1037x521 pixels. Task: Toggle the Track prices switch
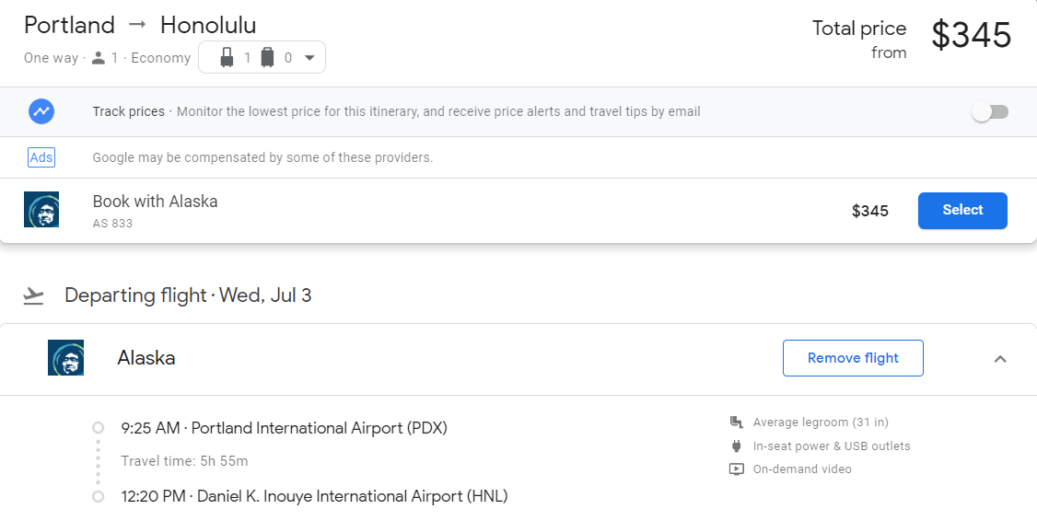tap(990, 111)
